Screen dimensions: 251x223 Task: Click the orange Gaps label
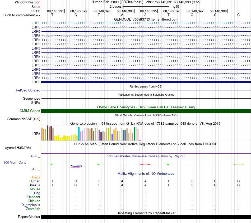point(36,177)
